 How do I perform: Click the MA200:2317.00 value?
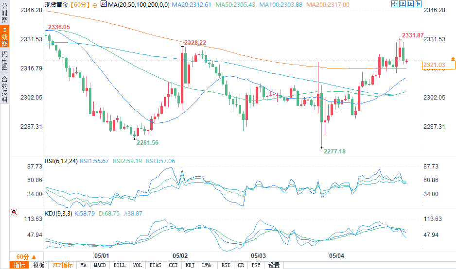328,5
